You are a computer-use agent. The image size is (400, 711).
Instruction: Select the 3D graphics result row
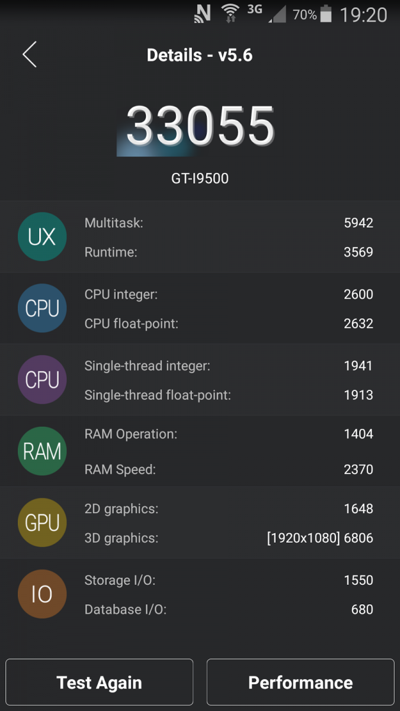point(229,538)
